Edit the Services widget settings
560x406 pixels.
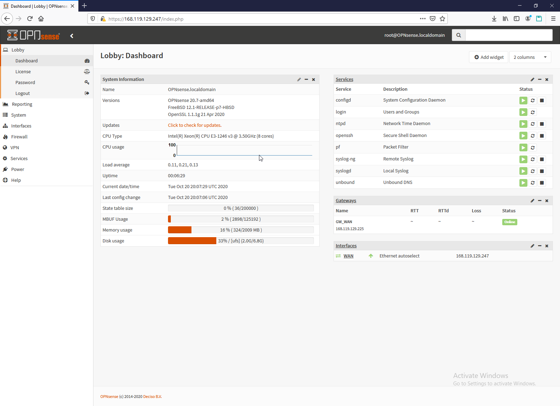point(532,80)
